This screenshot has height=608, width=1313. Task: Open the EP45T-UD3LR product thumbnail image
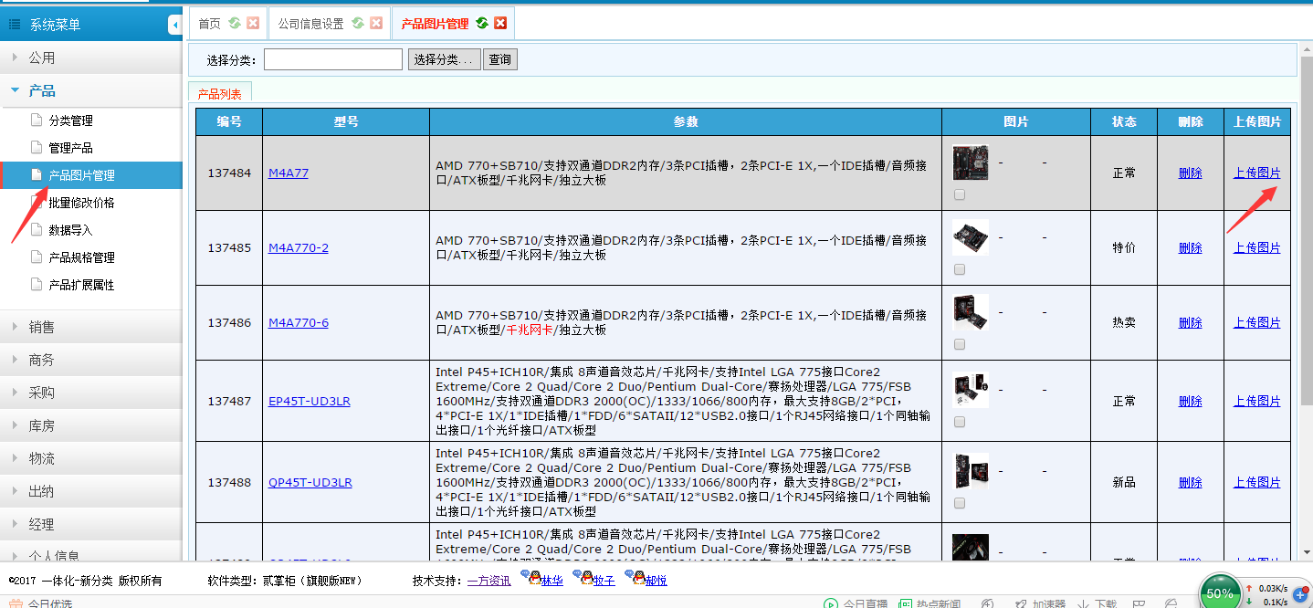coord(970,390)
